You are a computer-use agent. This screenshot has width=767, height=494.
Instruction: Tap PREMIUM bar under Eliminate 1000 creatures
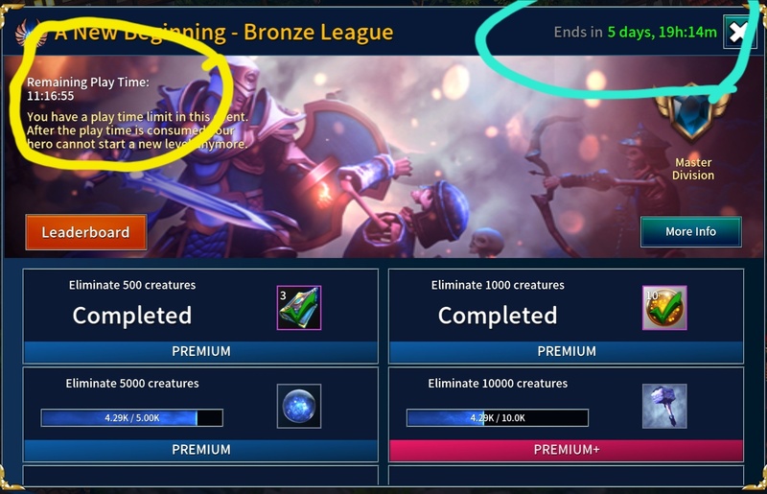(x=567, y=351)
